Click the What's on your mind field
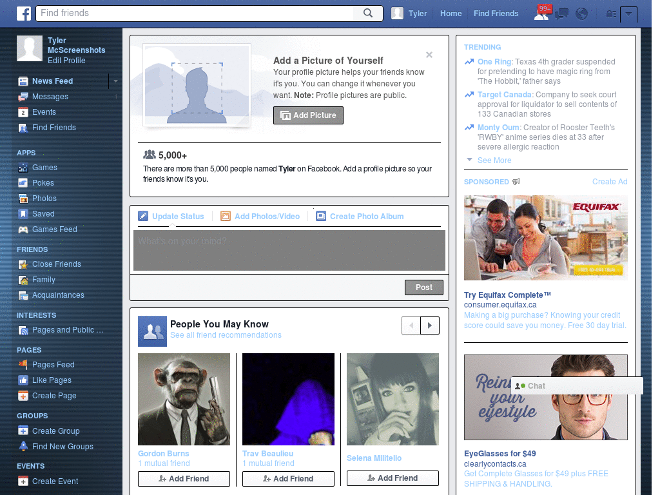This screenshot has height=495, width=660. click(x=289, y=251)
